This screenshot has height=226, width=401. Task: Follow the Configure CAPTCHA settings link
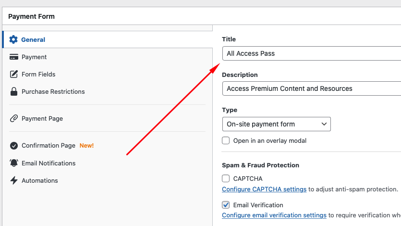point(264,189)
